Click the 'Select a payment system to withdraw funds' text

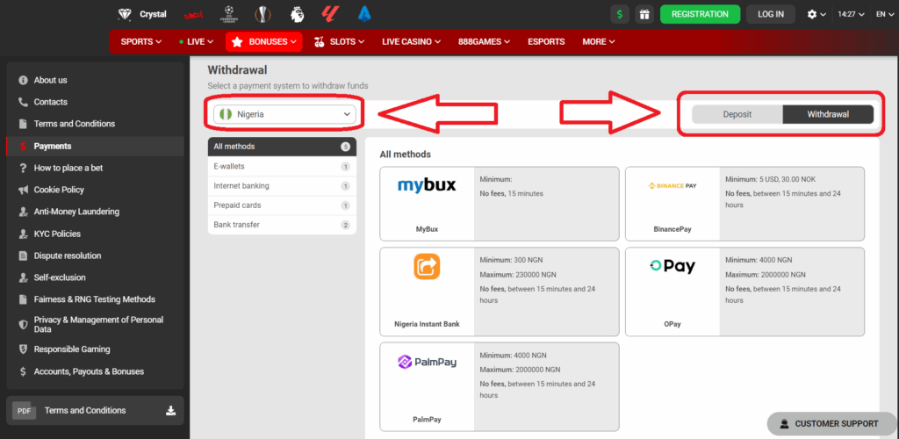288,86
